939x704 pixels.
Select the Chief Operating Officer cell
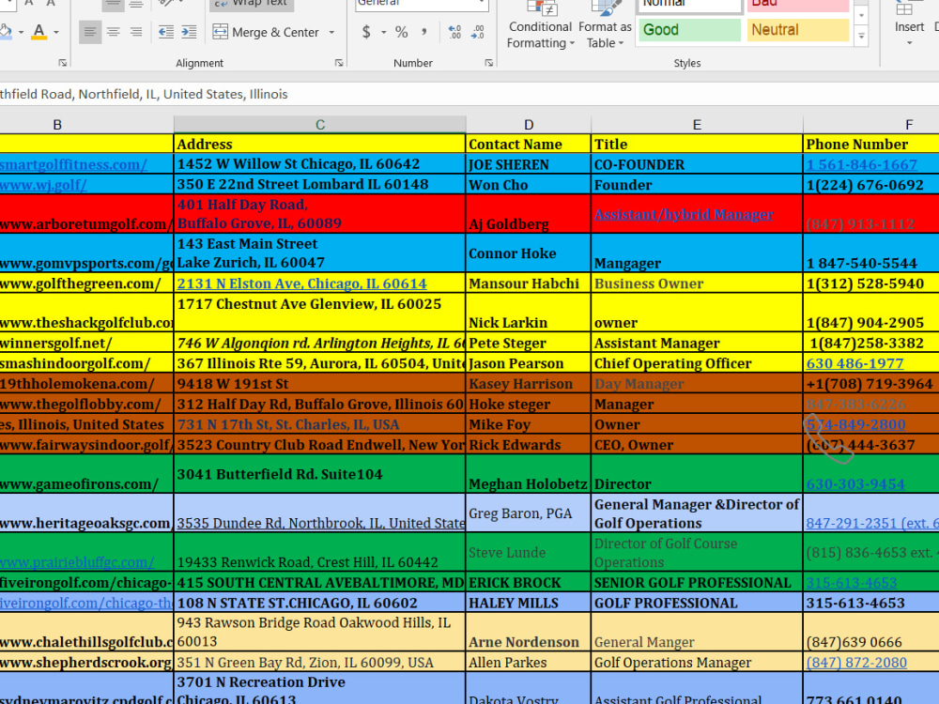click(x=697, y=363)
